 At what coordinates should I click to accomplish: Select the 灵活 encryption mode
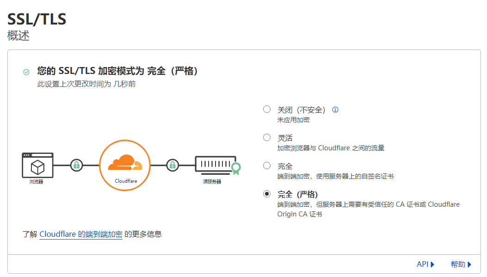point(267,137)
